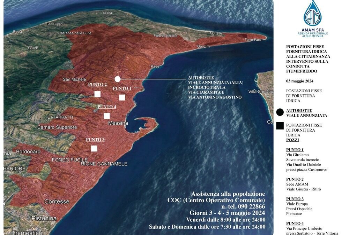Click the Messina city label on map
Image resolution: width=349 pixels, height=235 pixels.
point(118,123)
